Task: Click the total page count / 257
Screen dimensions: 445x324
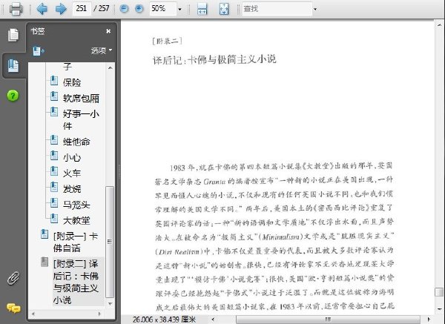Action: tap(102, 8)
